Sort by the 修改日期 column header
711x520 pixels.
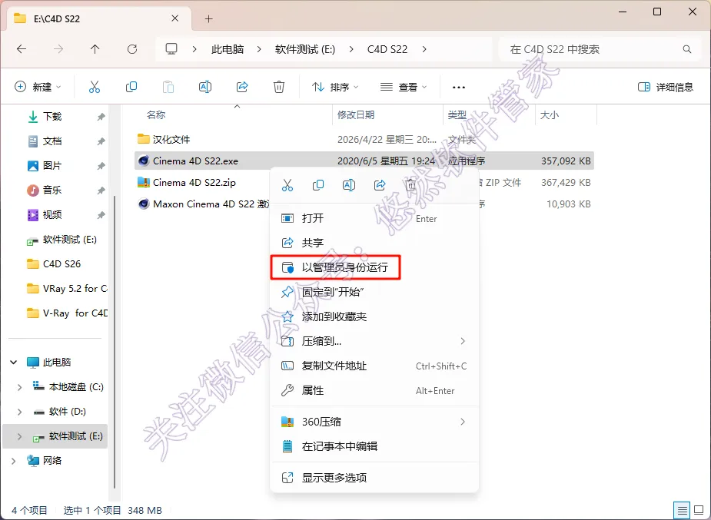[356, 115]
